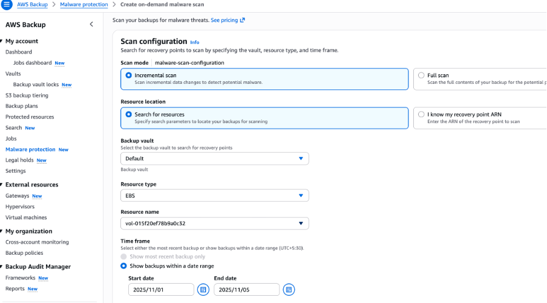Screen dimensions: 547x303
Task: Open the Backup vault dropdown showing Default
Action: coord(215,159)
